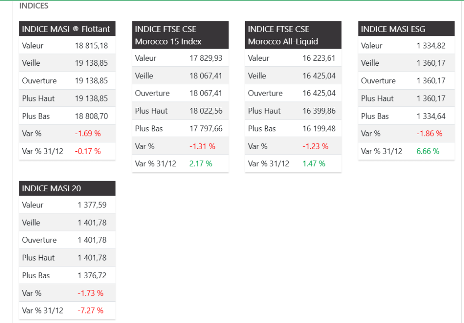This screenshot has height=323, width=464.
Task: Click MASI ESG Var % value -1.86 %
Action: (429, 134)
